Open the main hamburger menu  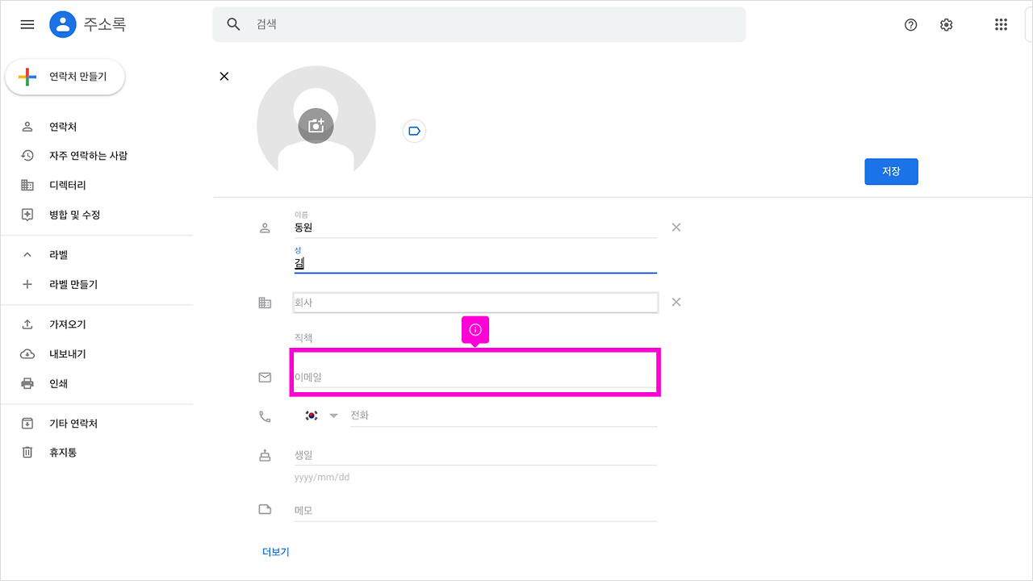27,25
